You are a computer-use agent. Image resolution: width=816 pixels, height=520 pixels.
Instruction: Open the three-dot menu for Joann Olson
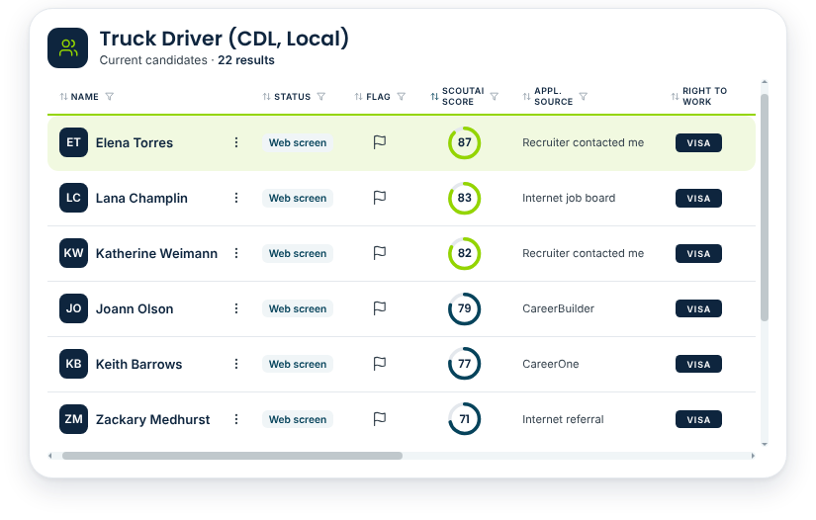tap(236, 308)
